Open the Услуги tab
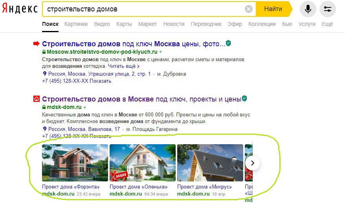 click(307, 24)
